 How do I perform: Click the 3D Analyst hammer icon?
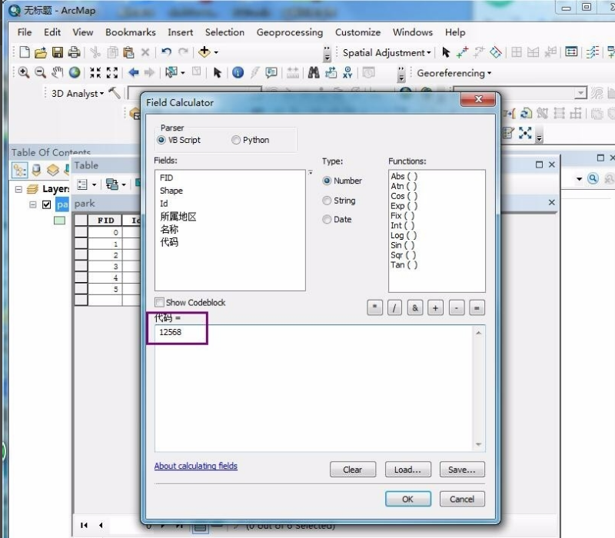tap(115, 93)
